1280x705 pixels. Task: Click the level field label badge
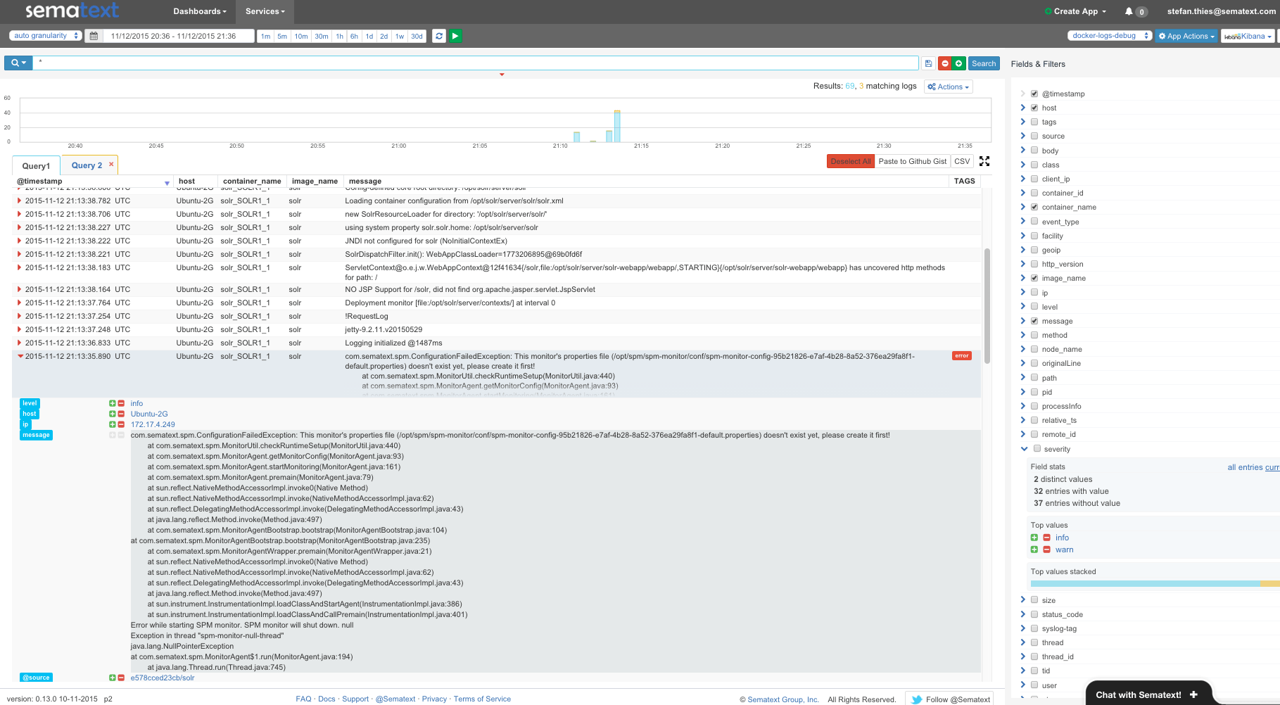click(x=30, y=403)
